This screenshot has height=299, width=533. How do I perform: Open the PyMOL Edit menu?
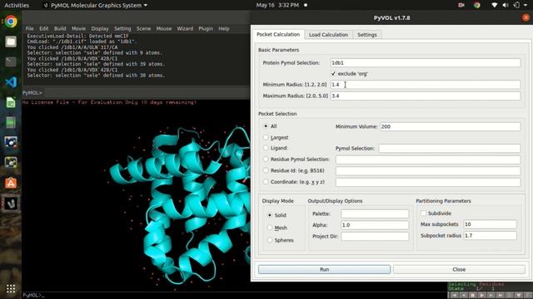pos(44,29)
